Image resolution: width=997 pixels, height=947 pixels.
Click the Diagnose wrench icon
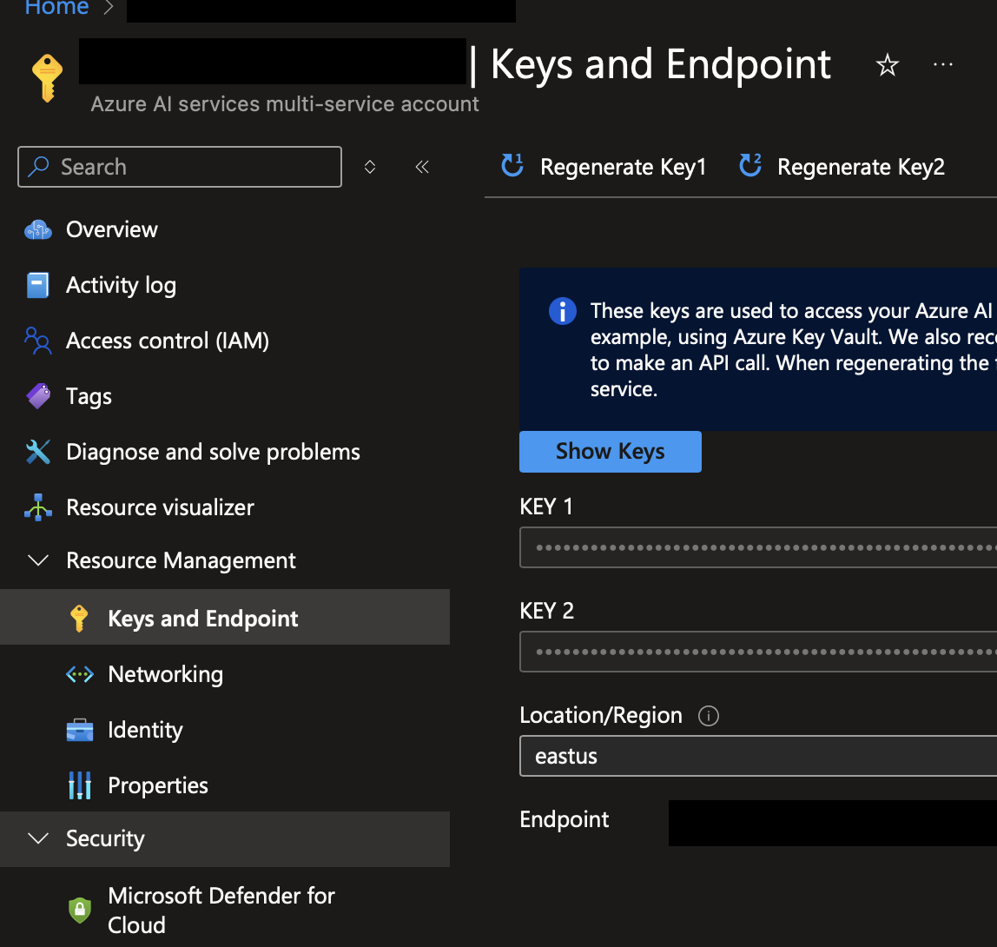point(38,452)
